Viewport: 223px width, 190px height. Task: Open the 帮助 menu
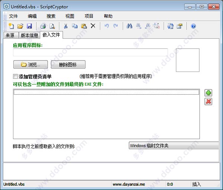tap(108, 16)
